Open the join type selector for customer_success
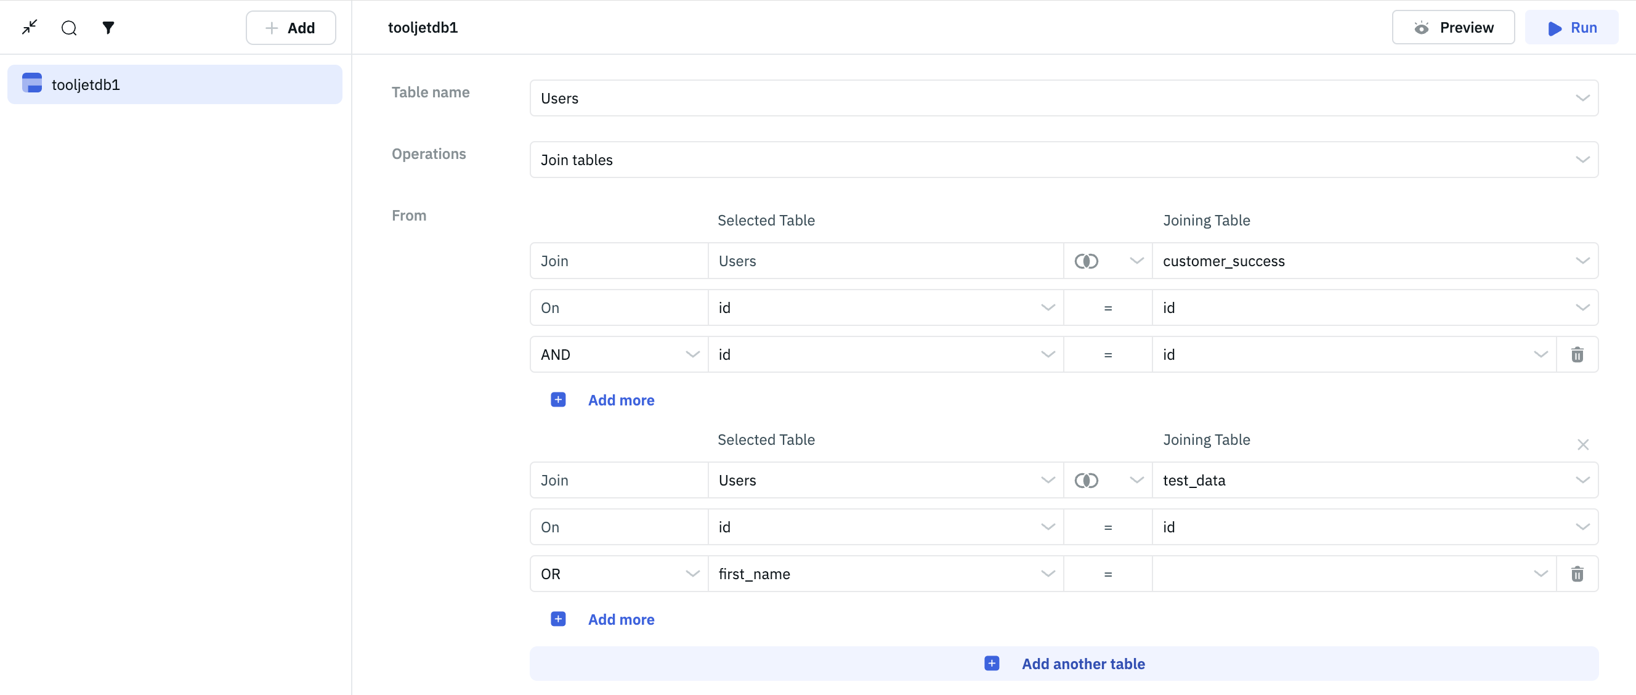 [1108, 261]
